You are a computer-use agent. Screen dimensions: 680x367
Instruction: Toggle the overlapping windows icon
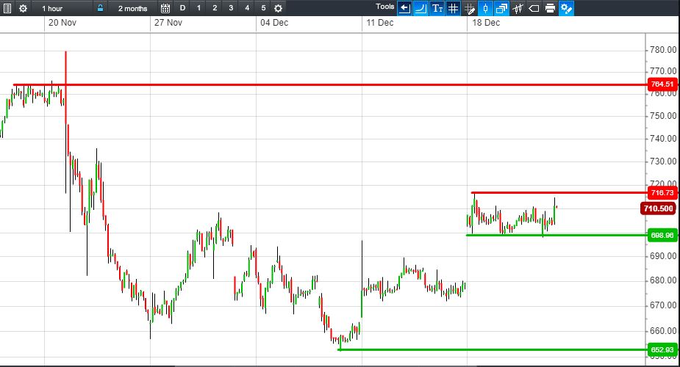point(502,8)
